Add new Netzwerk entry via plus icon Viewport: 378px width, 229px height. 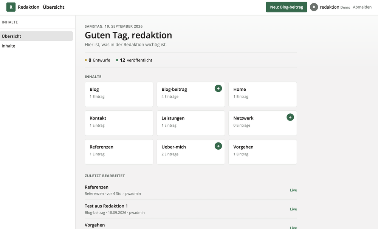coord(290,118)
